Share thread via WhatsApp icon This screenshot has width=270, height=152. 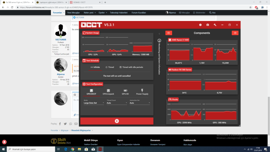70,124
